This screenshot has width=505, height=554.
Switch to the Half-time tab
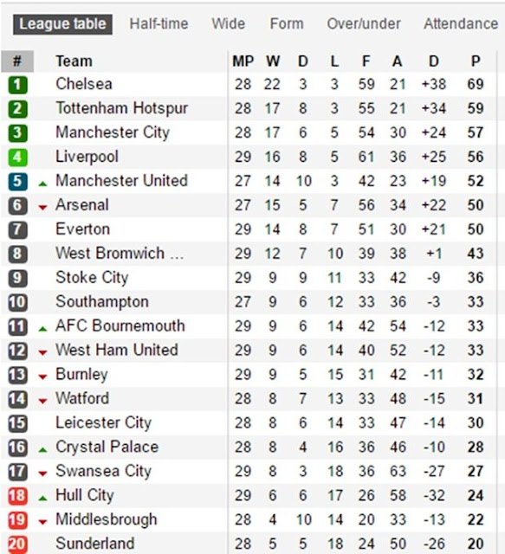[x=159, y=24]
